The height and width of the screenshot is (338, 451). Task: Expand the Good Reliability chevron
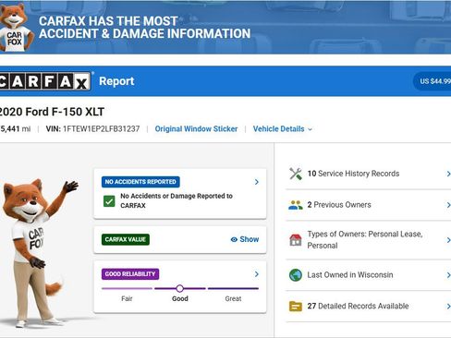coord(257,274)
